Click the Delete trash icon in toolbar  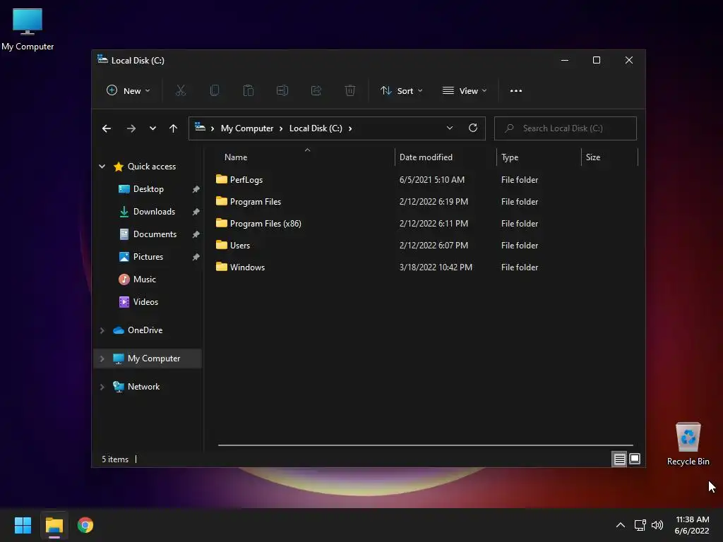click(350, 91)
